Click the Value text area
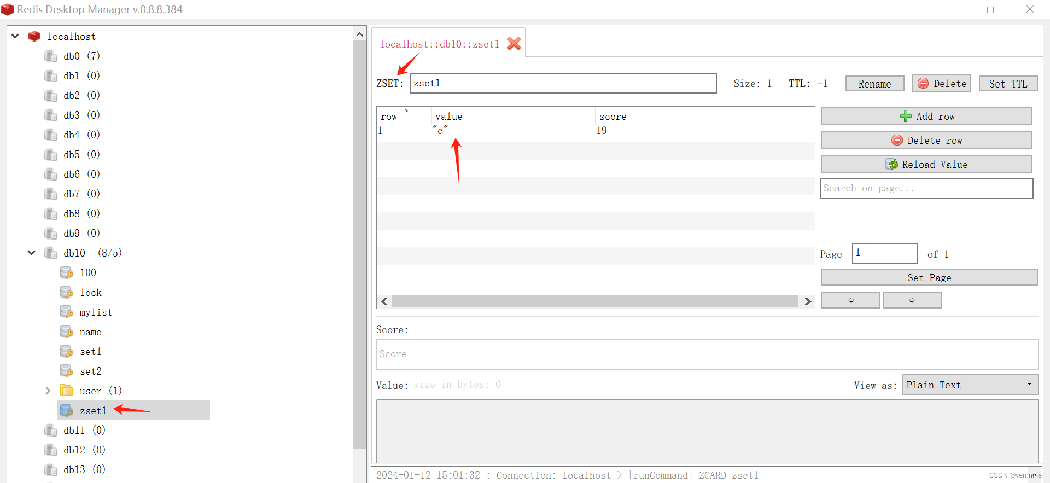Viewport: 1050px width, 483px height. click(707, 431)
